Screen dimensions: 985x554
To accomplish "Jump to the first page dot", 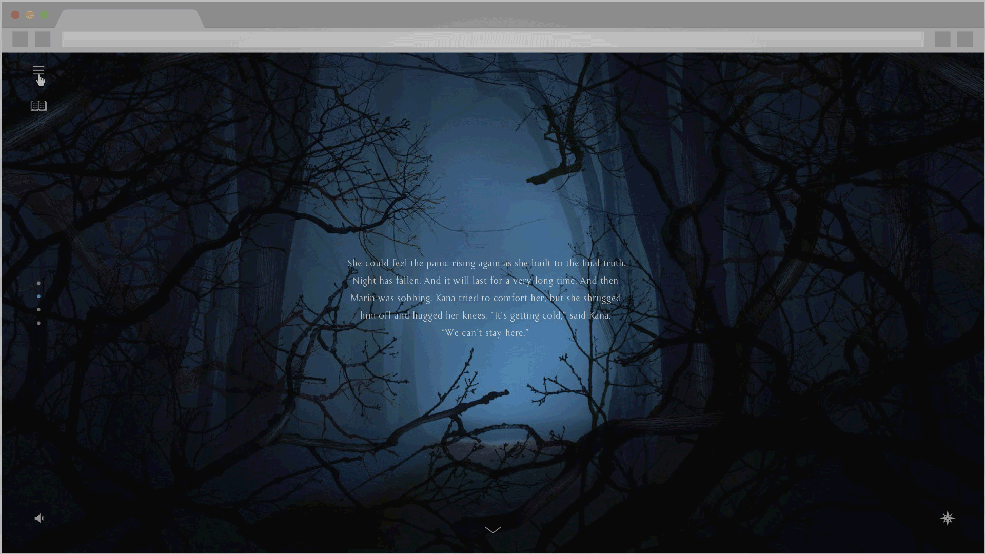I will tap(38, 283).
